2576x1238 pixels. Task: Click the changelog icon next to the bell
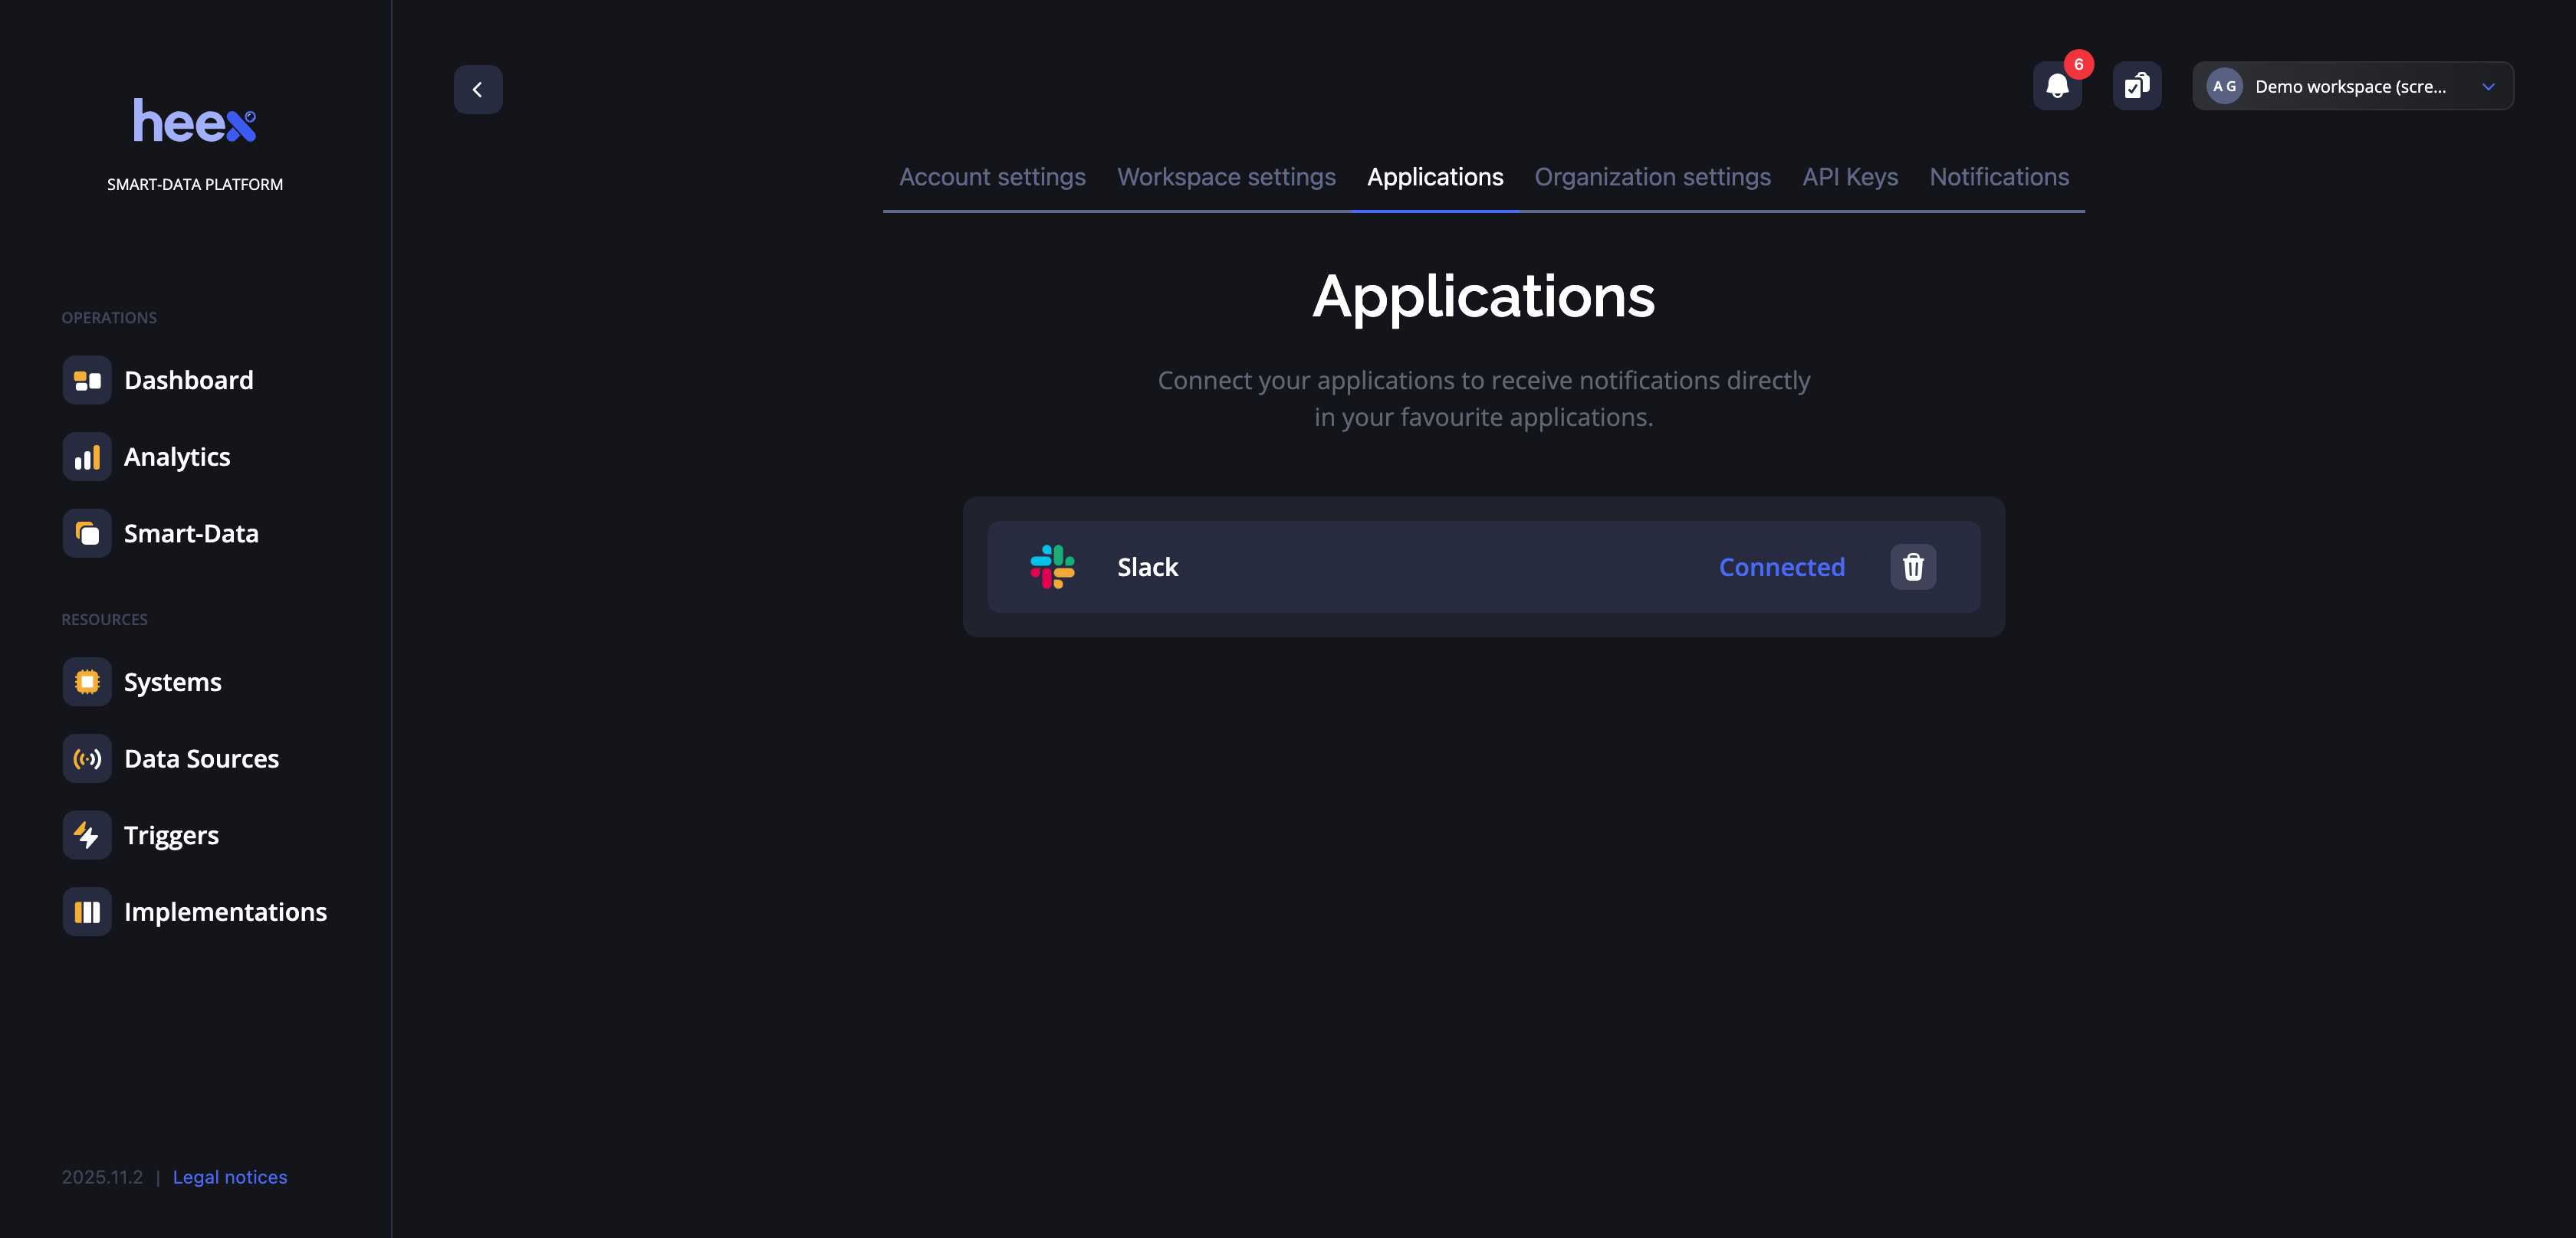click(x=2137, y=86)
